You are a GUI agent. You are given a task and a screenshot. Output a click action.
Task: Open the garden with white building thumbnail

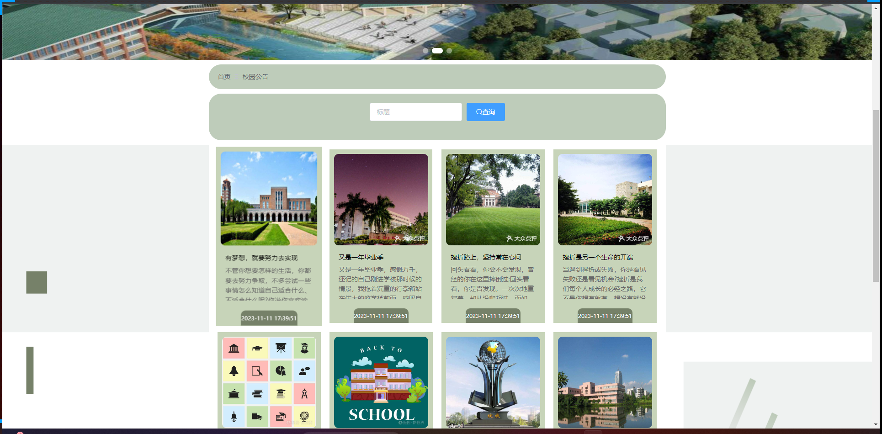click(605, 200)
